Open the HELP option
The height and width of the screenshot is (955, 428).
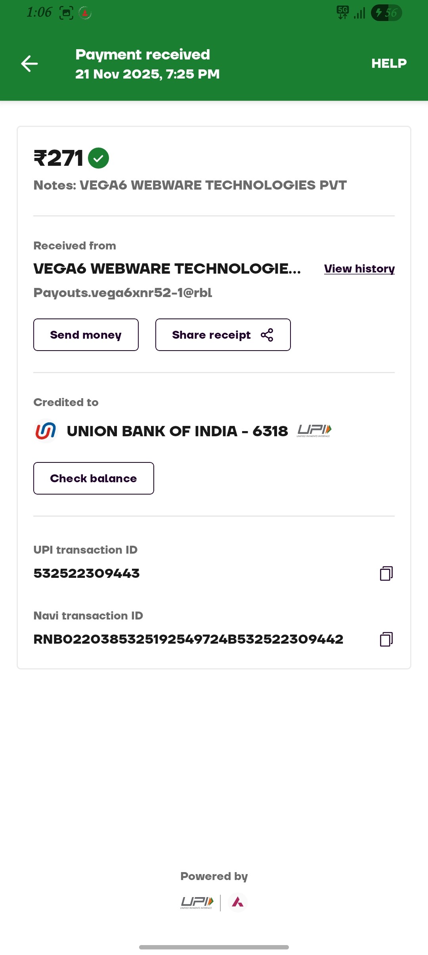coord(389,63)
